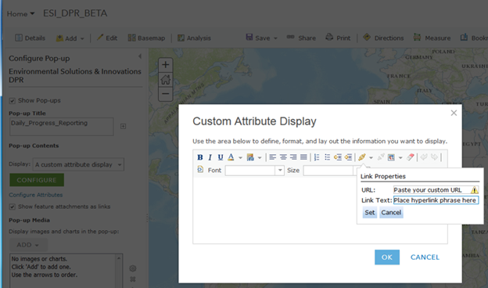488x288 pixels.
Task: Undo last edit in editor
Action: [424, 157]
